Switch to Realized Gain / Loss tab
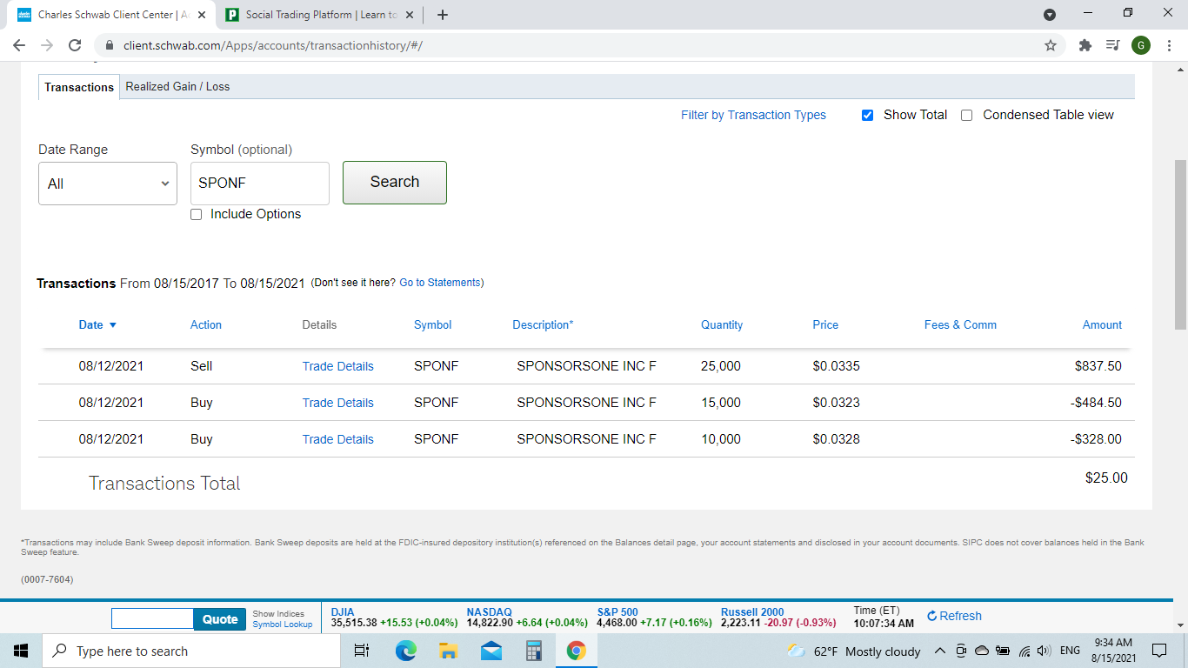 pyautogui.click(x=177, y=86)
